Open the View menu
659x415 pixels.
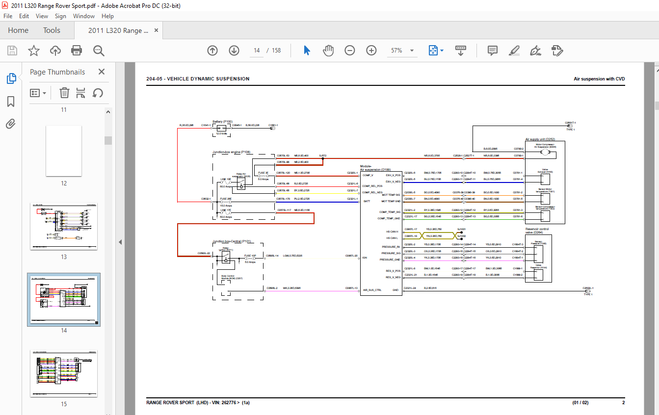coord(42,16)
